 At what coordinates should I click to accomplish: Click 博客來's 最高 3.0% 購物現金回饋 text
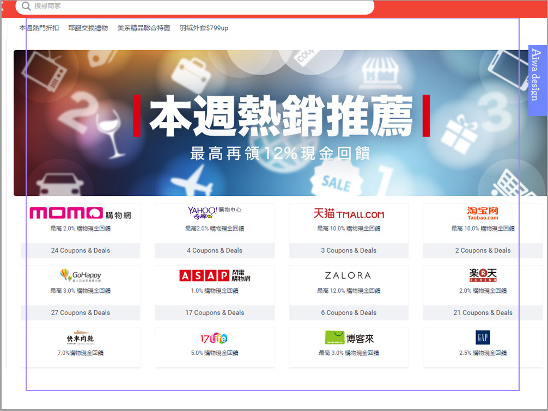[349, 353]
